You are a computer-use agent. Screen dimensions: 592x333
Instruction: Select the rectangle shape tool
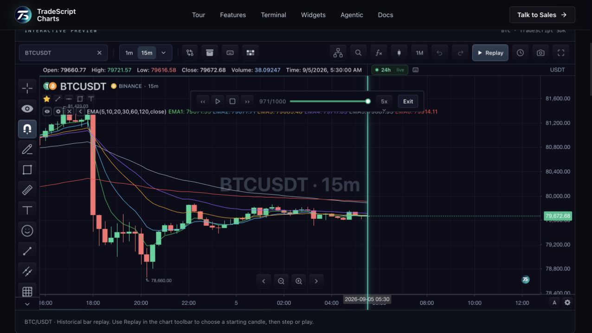[x=27, y=169]
